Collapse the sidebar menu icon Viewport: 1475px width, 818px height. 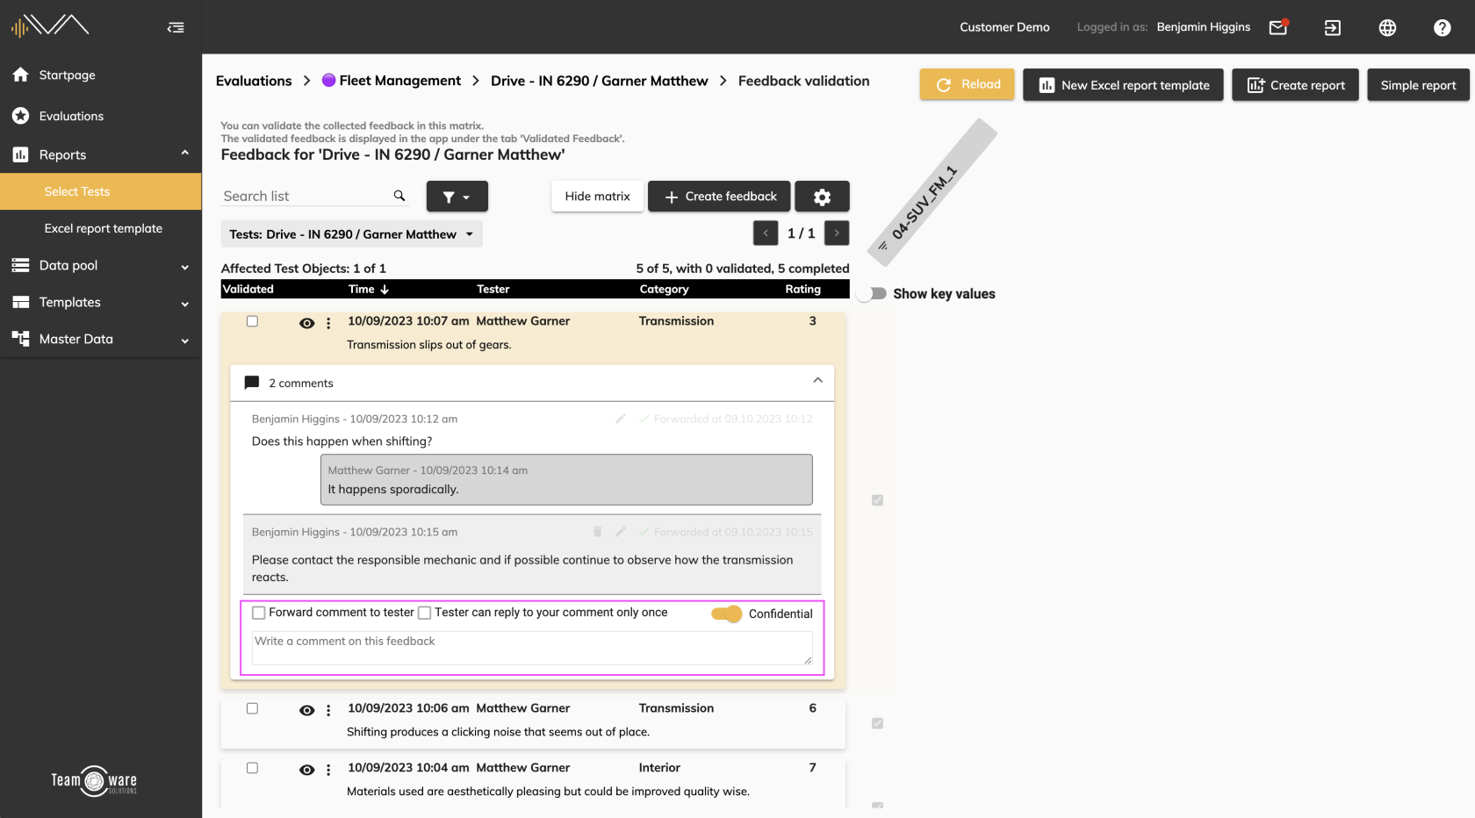tap(176, 27)
